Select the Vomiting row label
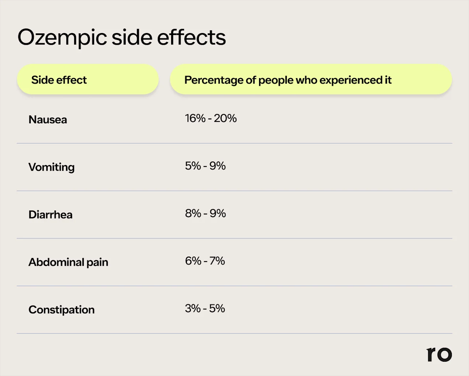 (51, 167)
